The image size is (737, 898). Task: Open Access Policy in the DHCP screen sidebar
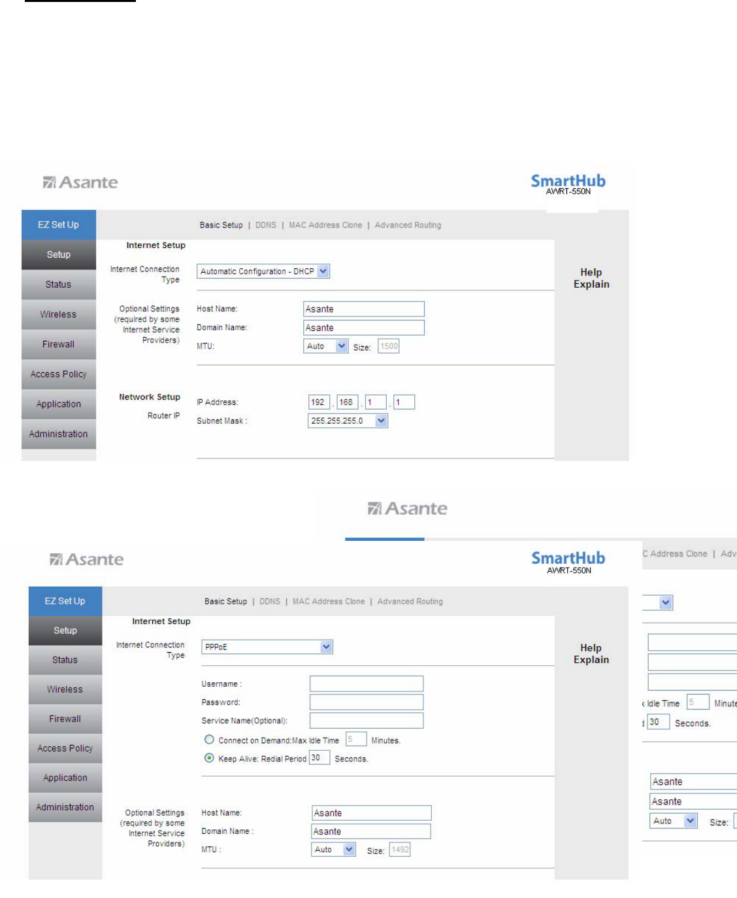[59, 374]
